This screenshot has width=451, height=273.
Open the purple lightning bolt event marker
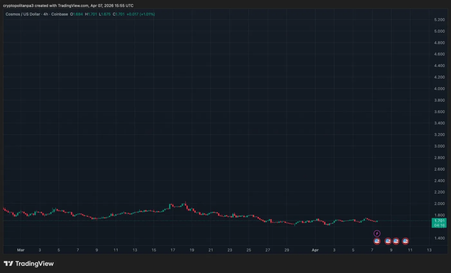tap(377, 233)
